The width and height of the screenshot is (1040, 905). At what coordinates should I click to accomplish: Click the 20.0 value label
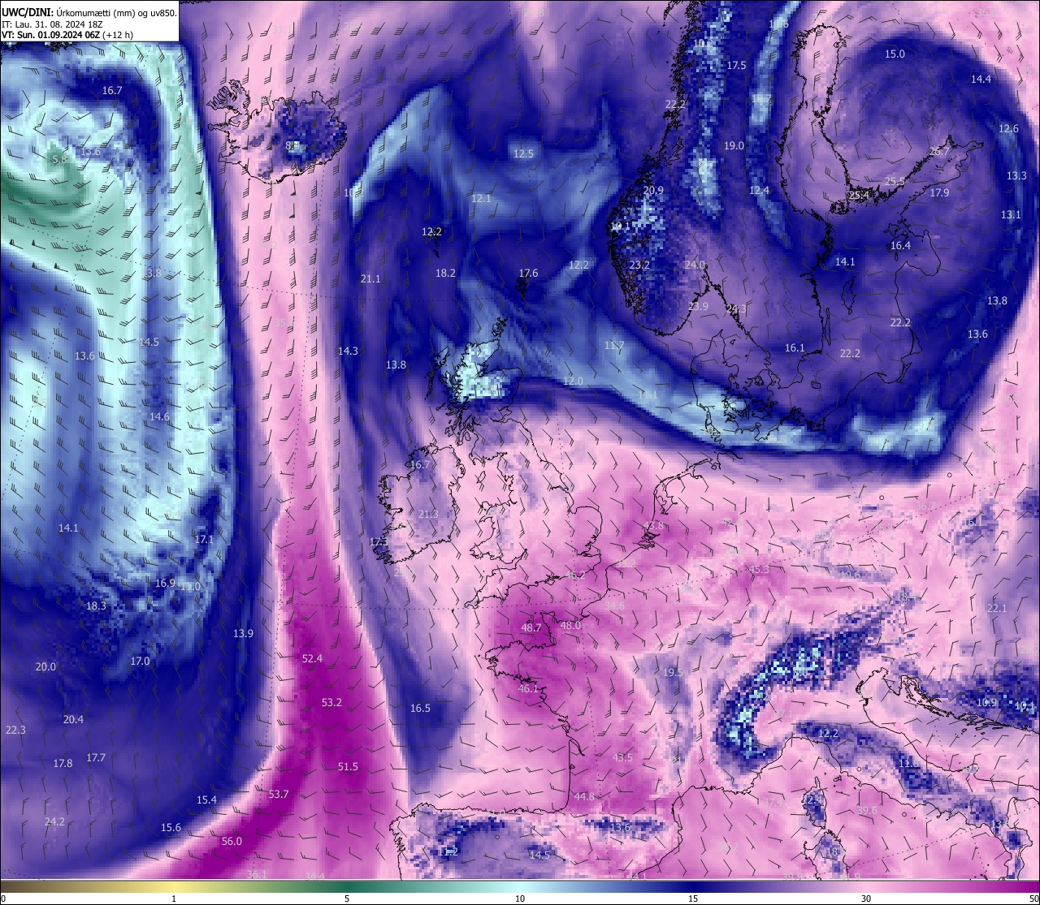coord(45,666)
